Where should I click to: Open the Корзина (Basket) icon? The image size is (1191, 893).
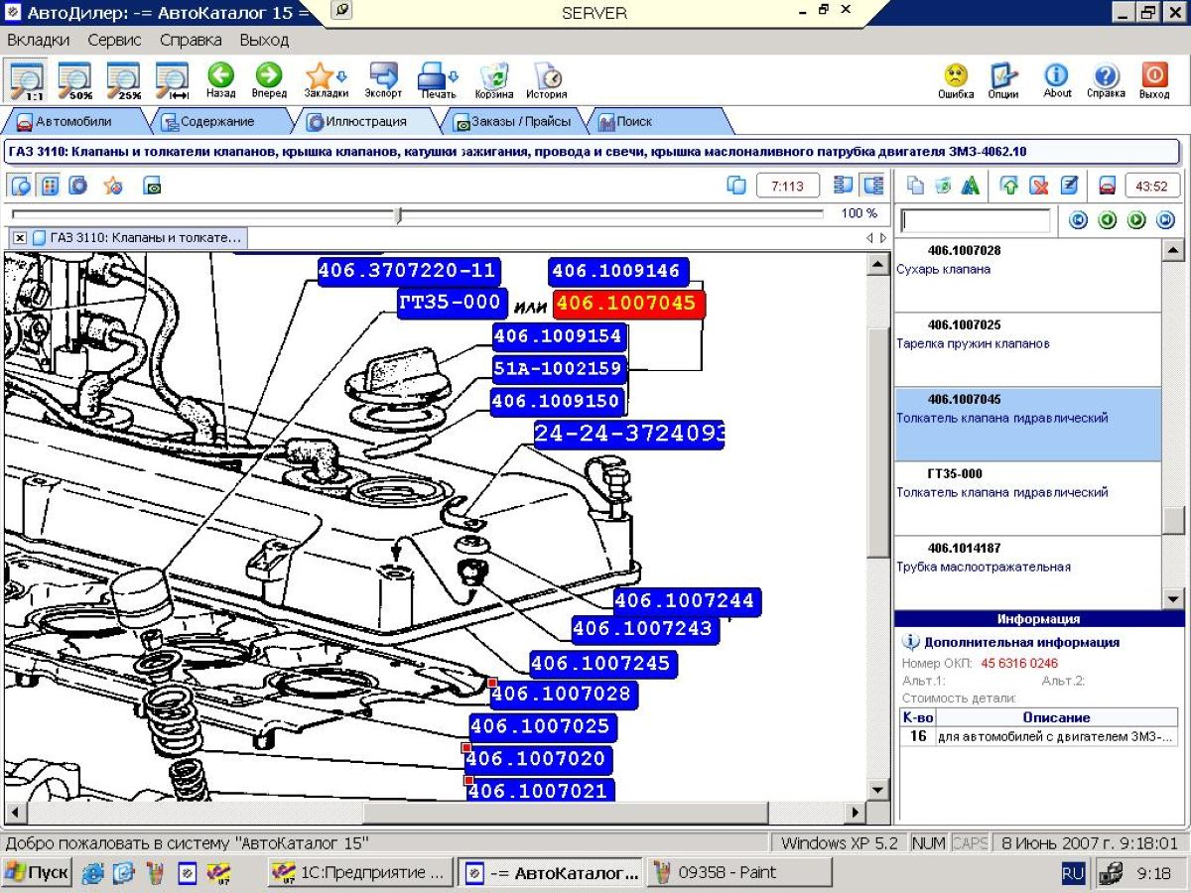tap(493, 78)
